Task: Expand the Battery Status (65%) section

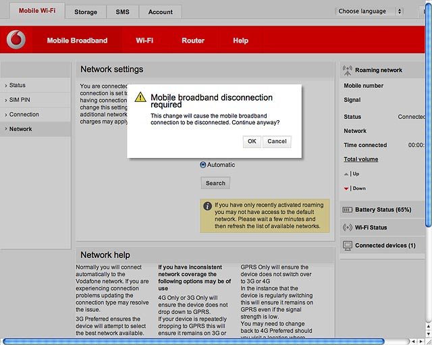Action: (x=383, y=210)
